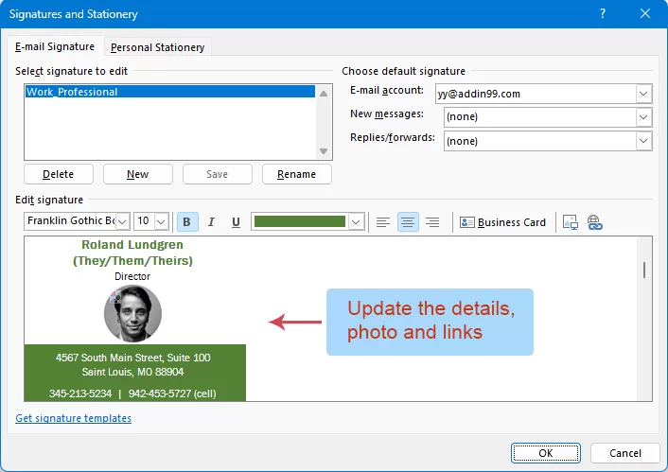Select the E-mail Signature tab
Image resolution: width=668 pixels, height=472 pixels.
click(x=55, y=46)
